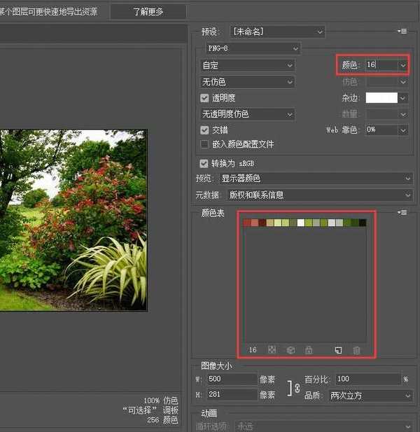The height and width of the screenshot is (432, 420).
Task: Open the PNG-8 file format dropdown
Action: [x=253, y=48]
